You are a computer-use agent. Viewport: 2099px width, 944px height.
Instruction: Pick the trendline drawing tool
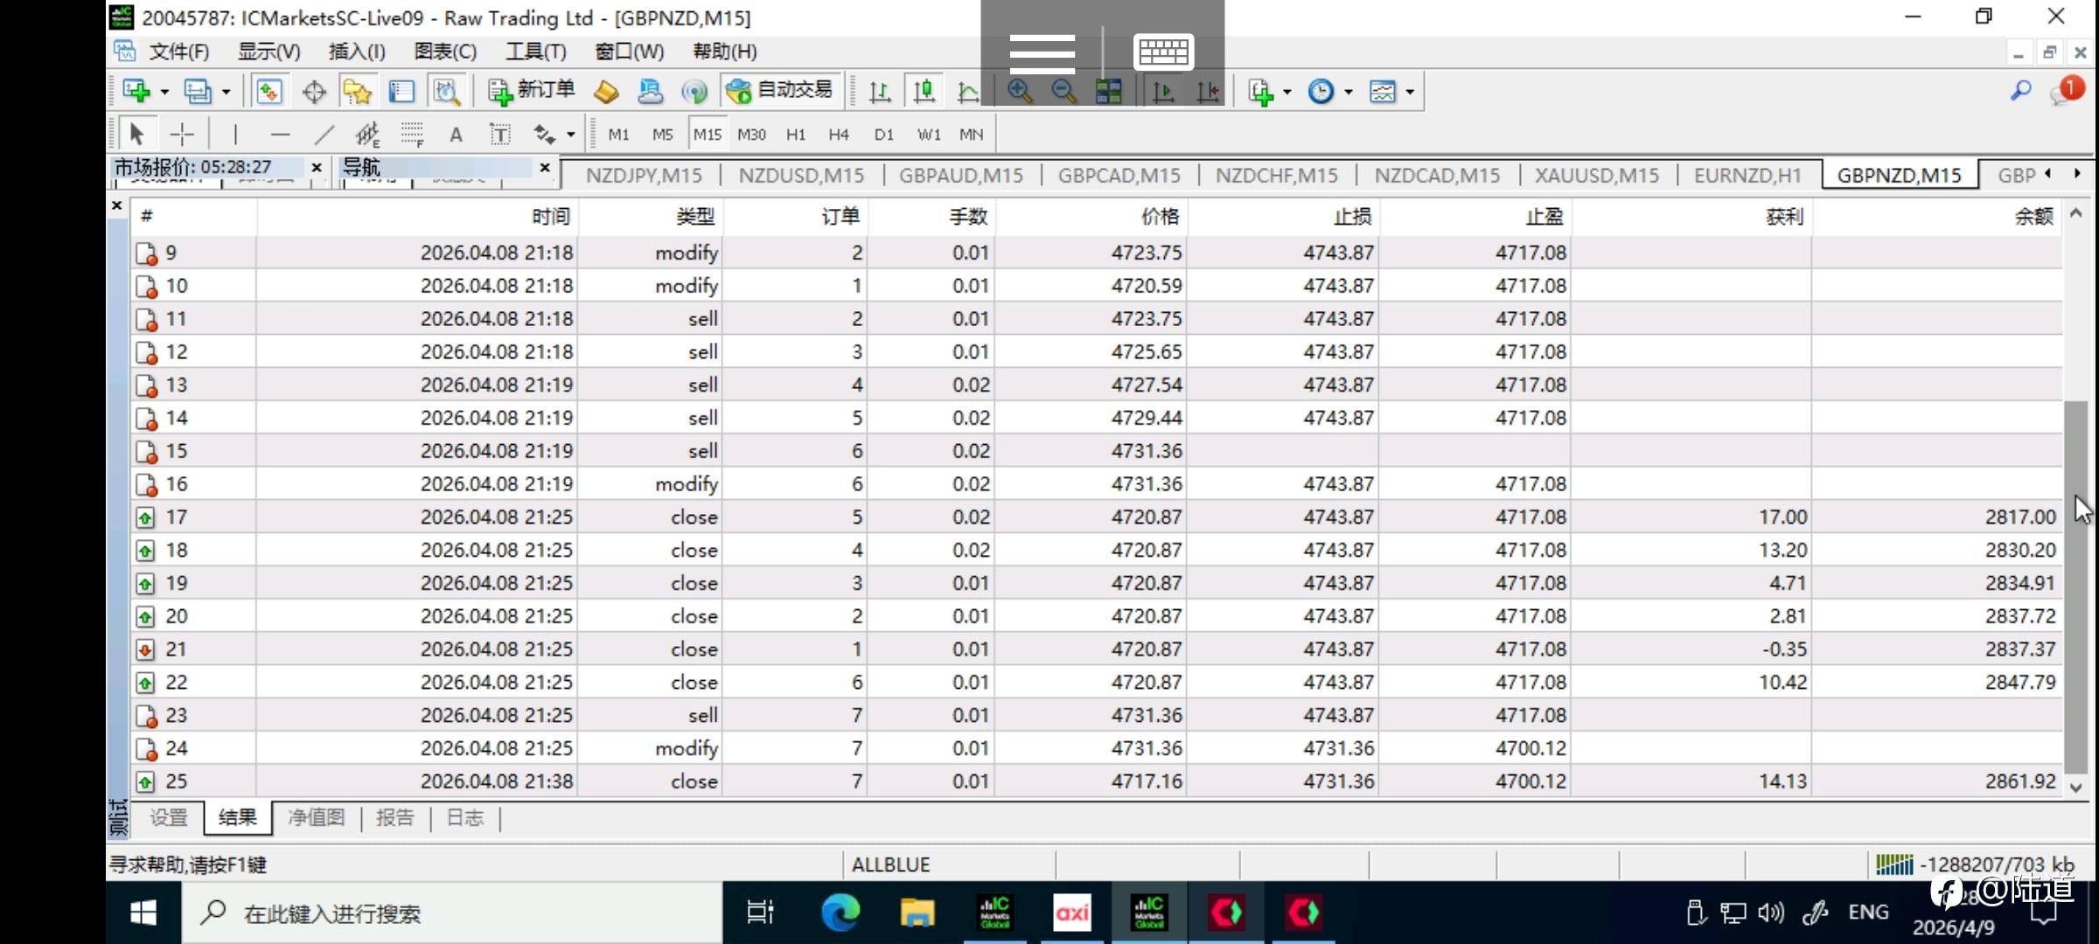(x=324, y=135)
